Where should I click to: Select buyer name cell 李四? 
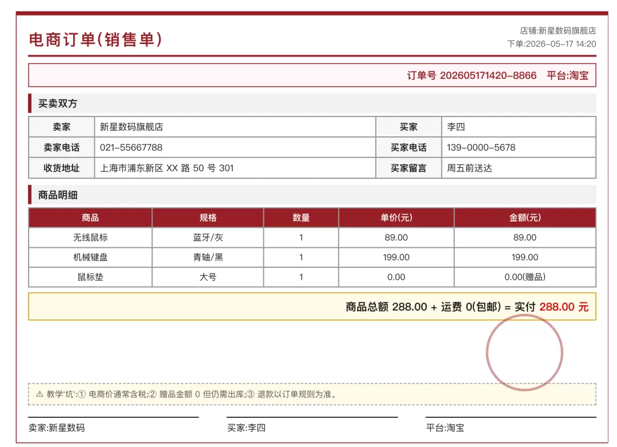(519, 127)
